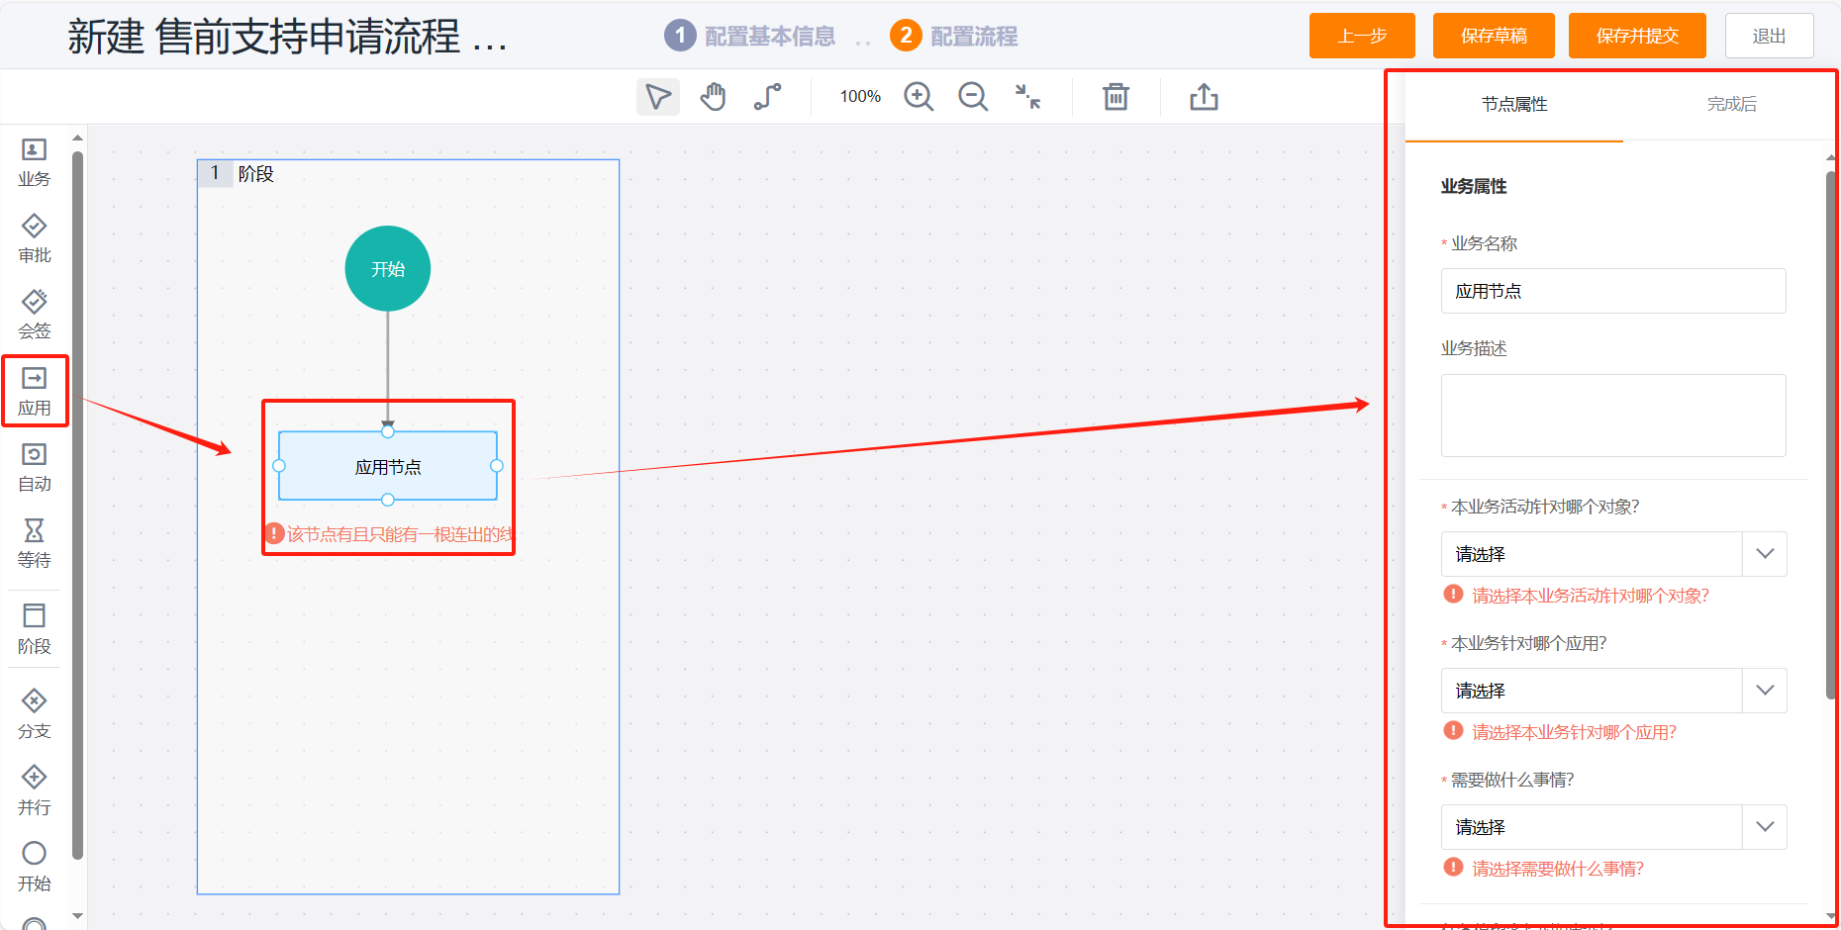Expand the 需要做什么事情 dropdown
The image size is (1841, 930).
tap(1613, 827)
